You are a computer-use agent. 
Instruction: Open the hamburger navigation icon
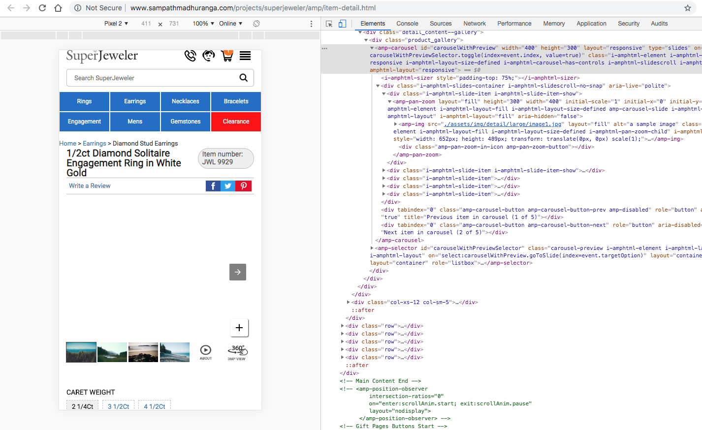point(245,56)
